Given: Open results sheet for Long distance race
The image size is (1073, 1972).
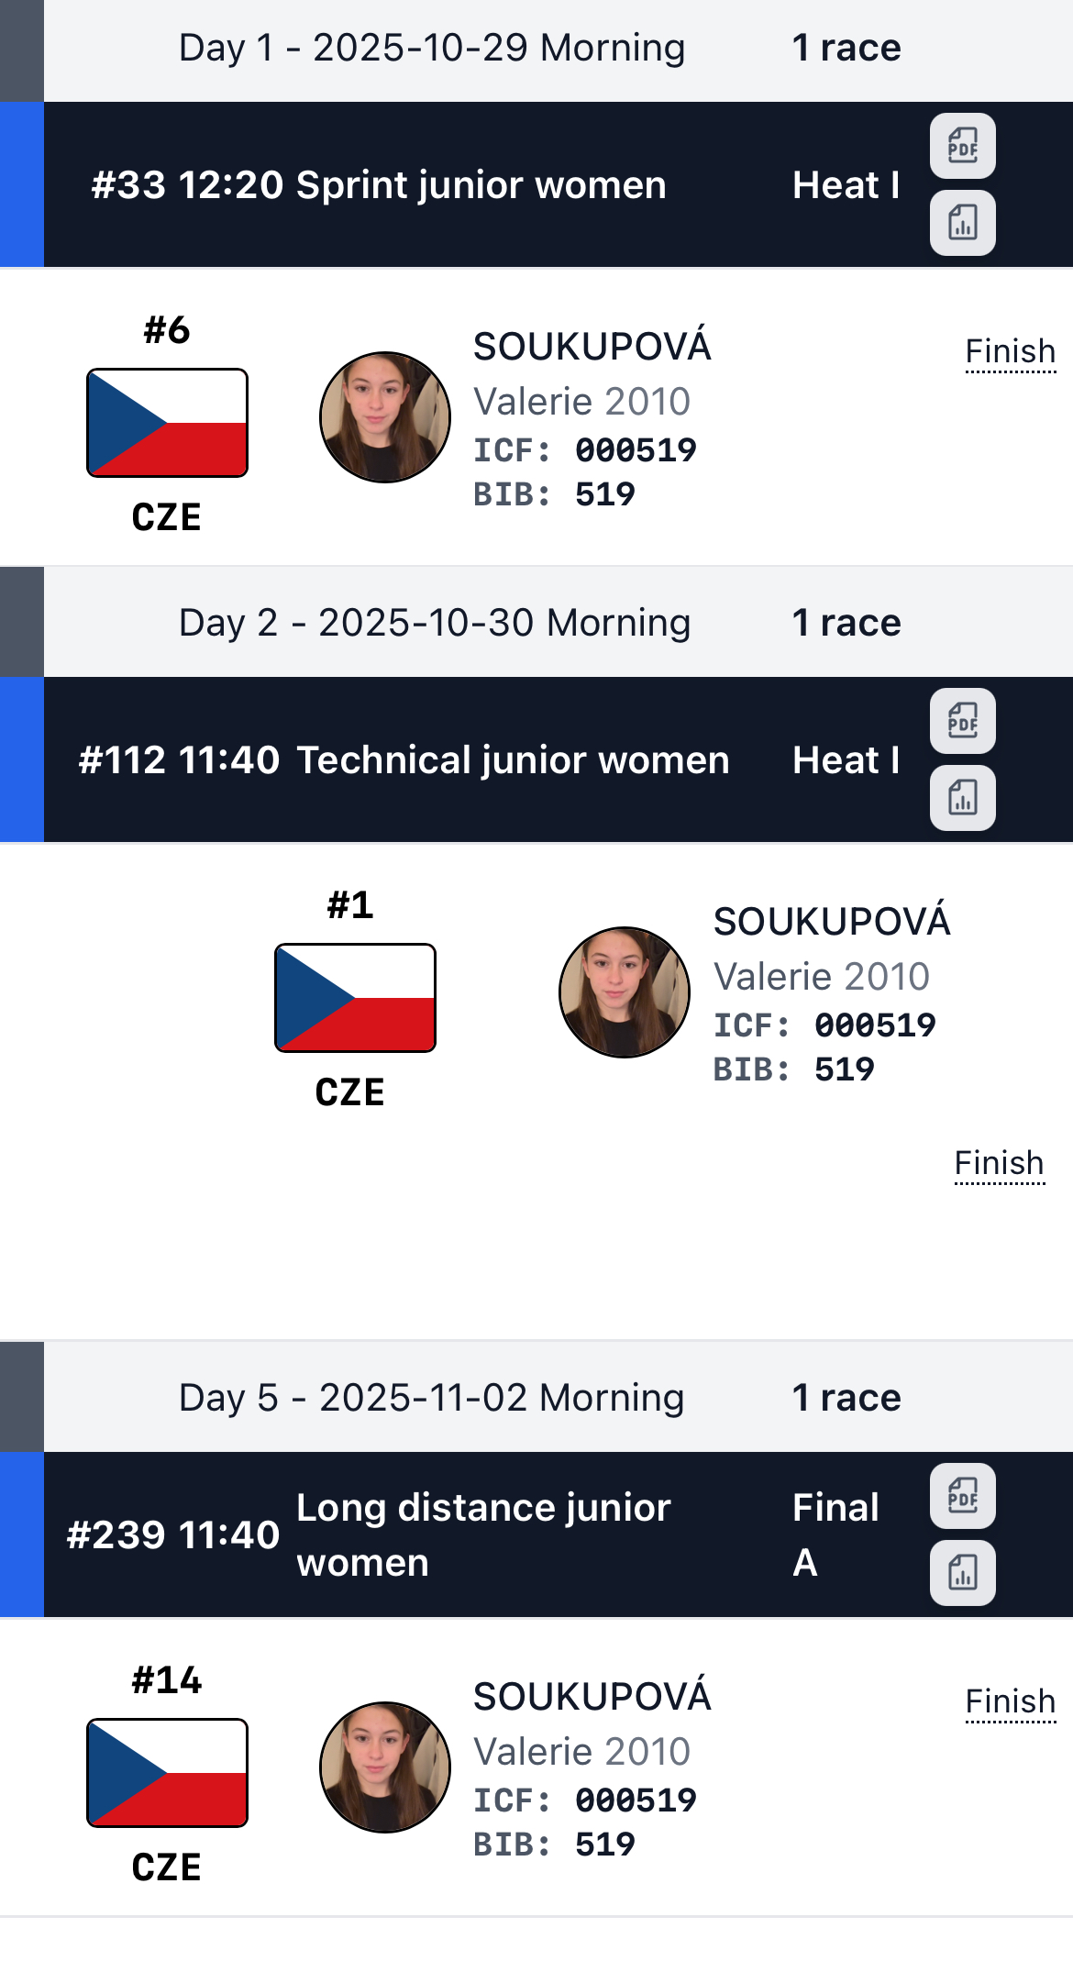Looking at the screenshot, I should click(962, 1573).
